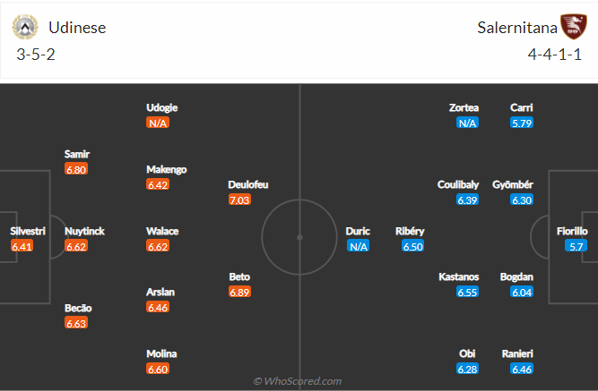Click the Salernitana 4-4-1-1 formation text
The height and width of the screenshot is (391, 598).
click(x=555, y=55)
